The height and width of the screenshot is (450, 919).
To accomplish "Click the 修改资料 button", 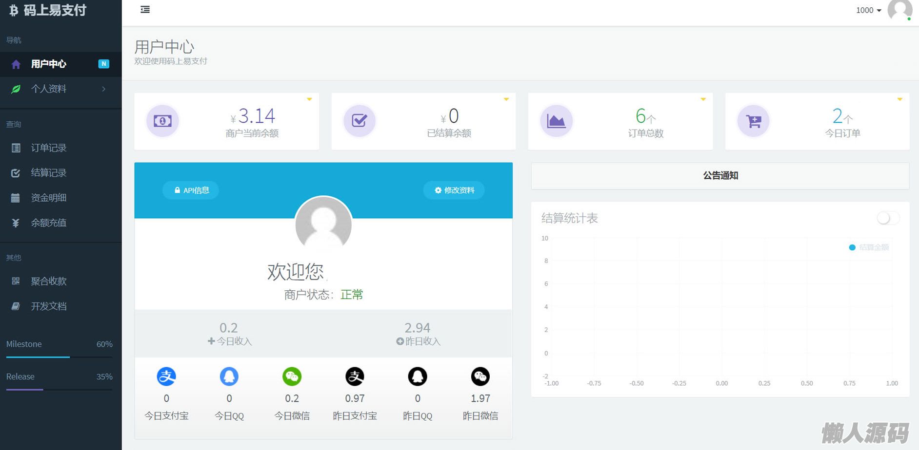I will click(x=454, y=190).
